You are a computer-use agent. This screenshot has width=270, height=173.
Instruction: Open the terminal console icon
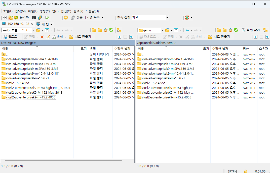[34, 18]
